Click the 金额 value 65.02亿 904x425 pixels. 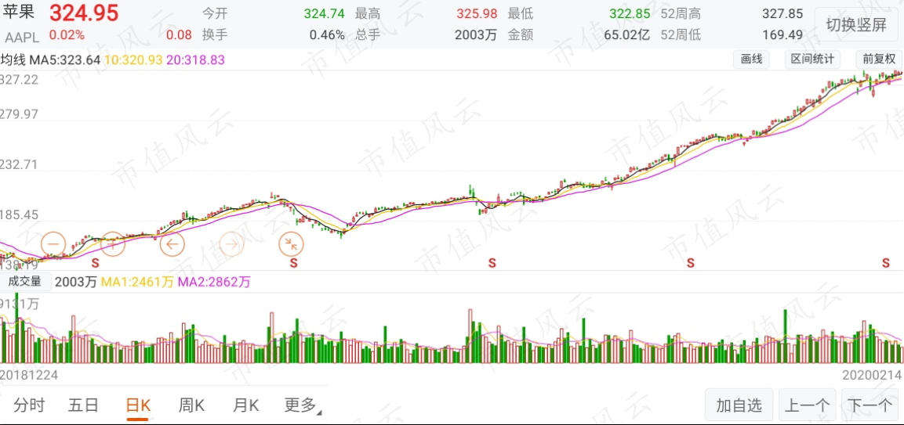[x=626, y=35]
